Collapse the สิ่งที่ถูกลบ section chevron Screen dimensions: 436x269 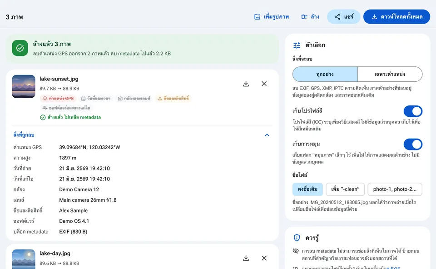click(267, 135)
